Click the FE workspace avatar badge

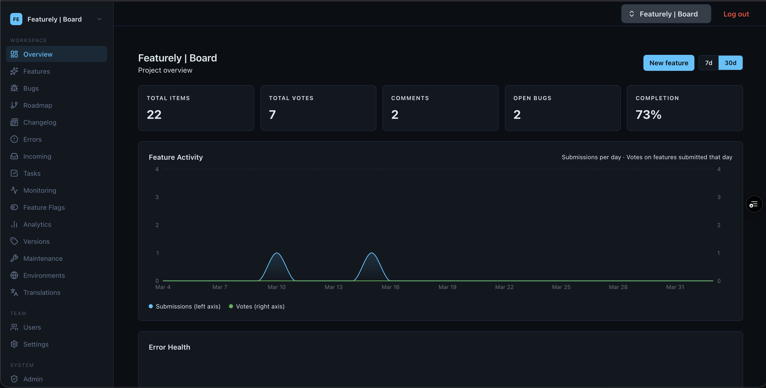click(16, 19)
